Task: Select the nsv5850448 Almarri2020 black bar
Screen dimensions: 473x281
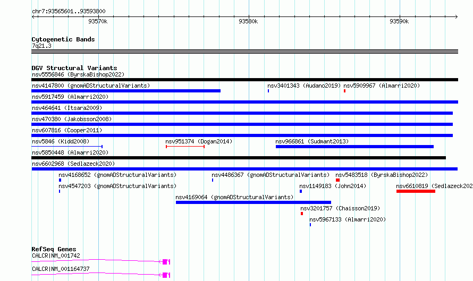Action: (x=239, y=158)
